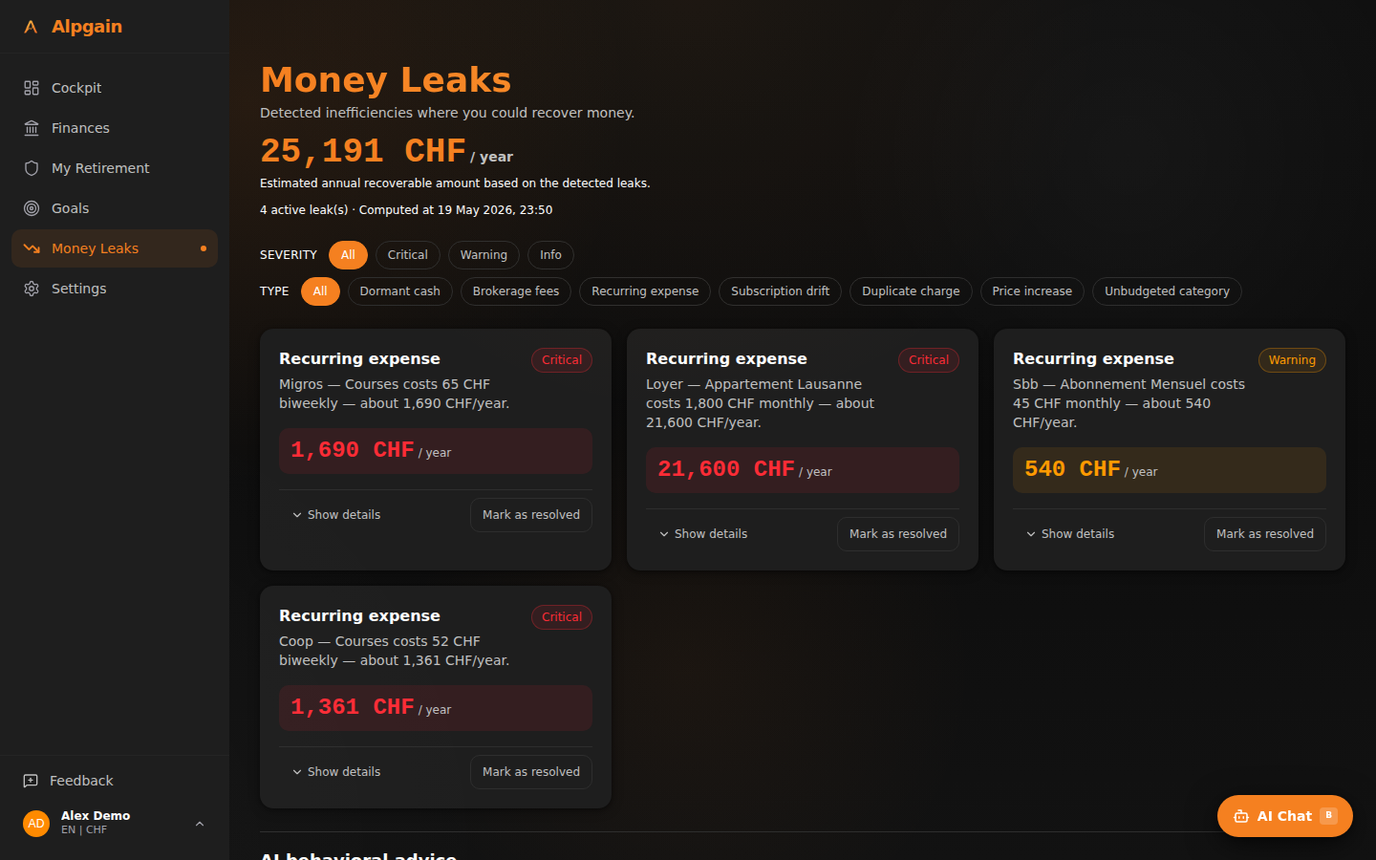
Task: Click the 540 CHF amount
Action: (x=1072, y=469)
